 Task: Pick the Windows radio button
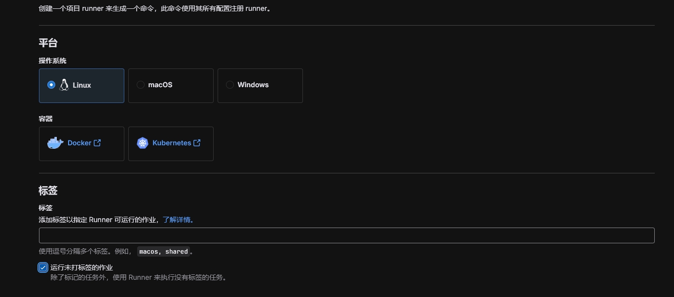click(230, 85)
